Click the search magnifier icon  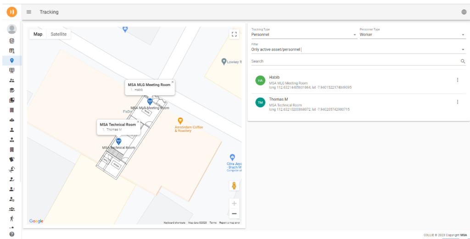click(x=463, y=61)
